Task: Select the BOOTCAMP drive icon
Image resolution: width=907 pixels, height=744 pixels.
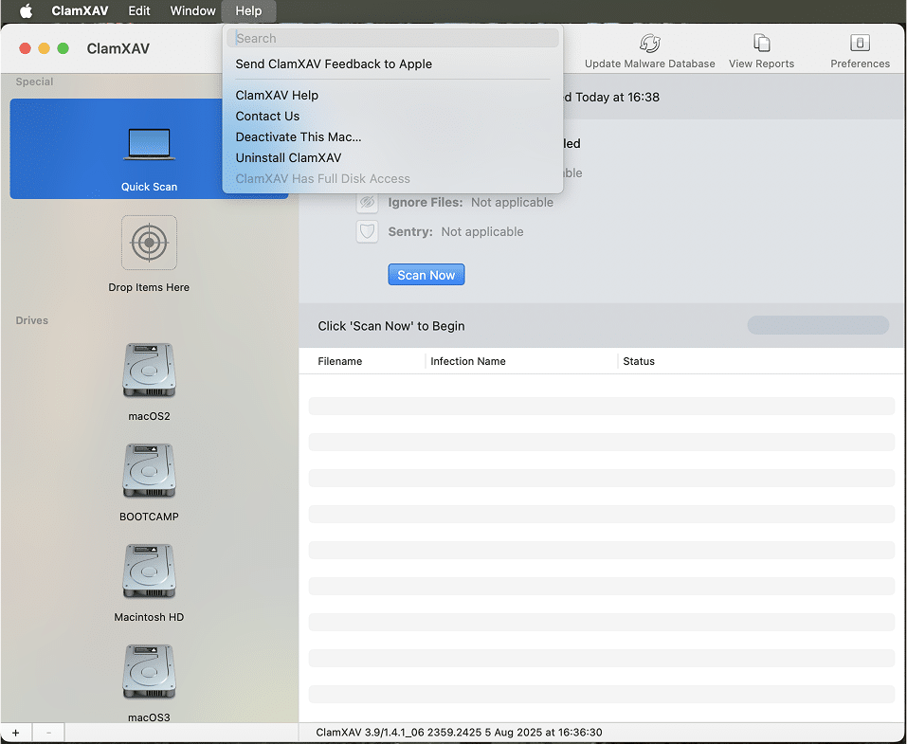Action: point(149,471)
